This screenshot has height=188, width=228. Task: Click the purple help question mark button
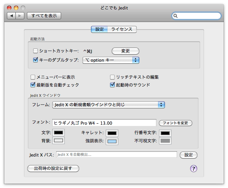tap(194, 168)
